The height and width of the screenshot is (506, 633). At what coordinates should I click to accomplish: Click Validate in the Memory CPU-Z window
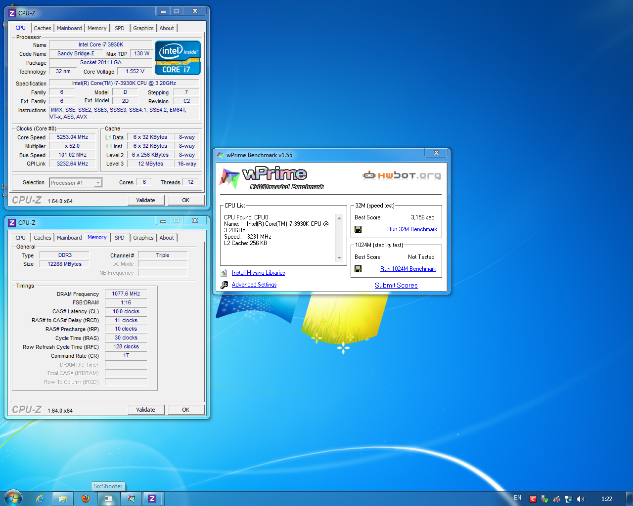(x=145, y=410)
